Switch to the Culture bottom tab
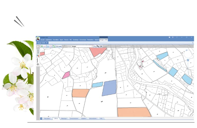The height and width of the screenshot is (128, 197). pyautogui.click(x=56, y=119)
